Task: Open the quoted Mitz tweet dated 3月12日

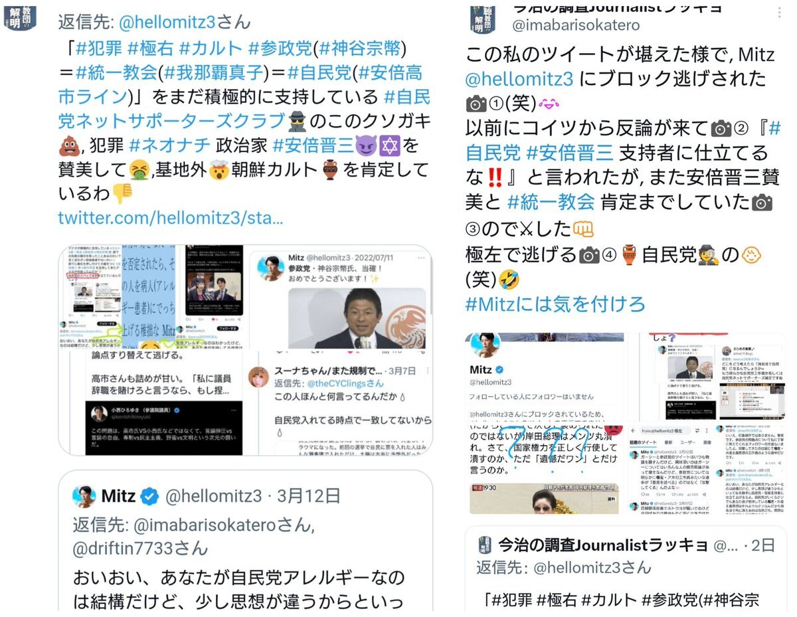Action: pos(246,541)
